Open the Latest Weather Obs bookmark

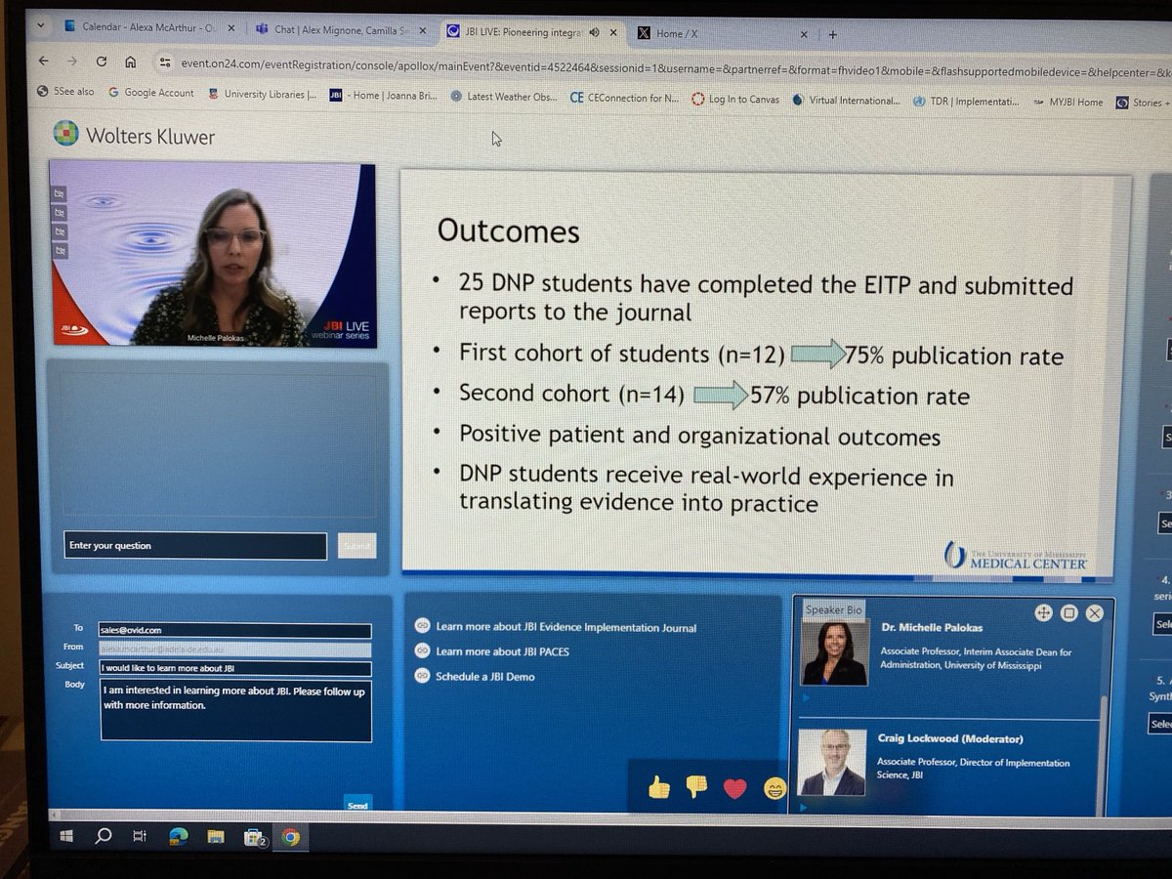[504, 97]
